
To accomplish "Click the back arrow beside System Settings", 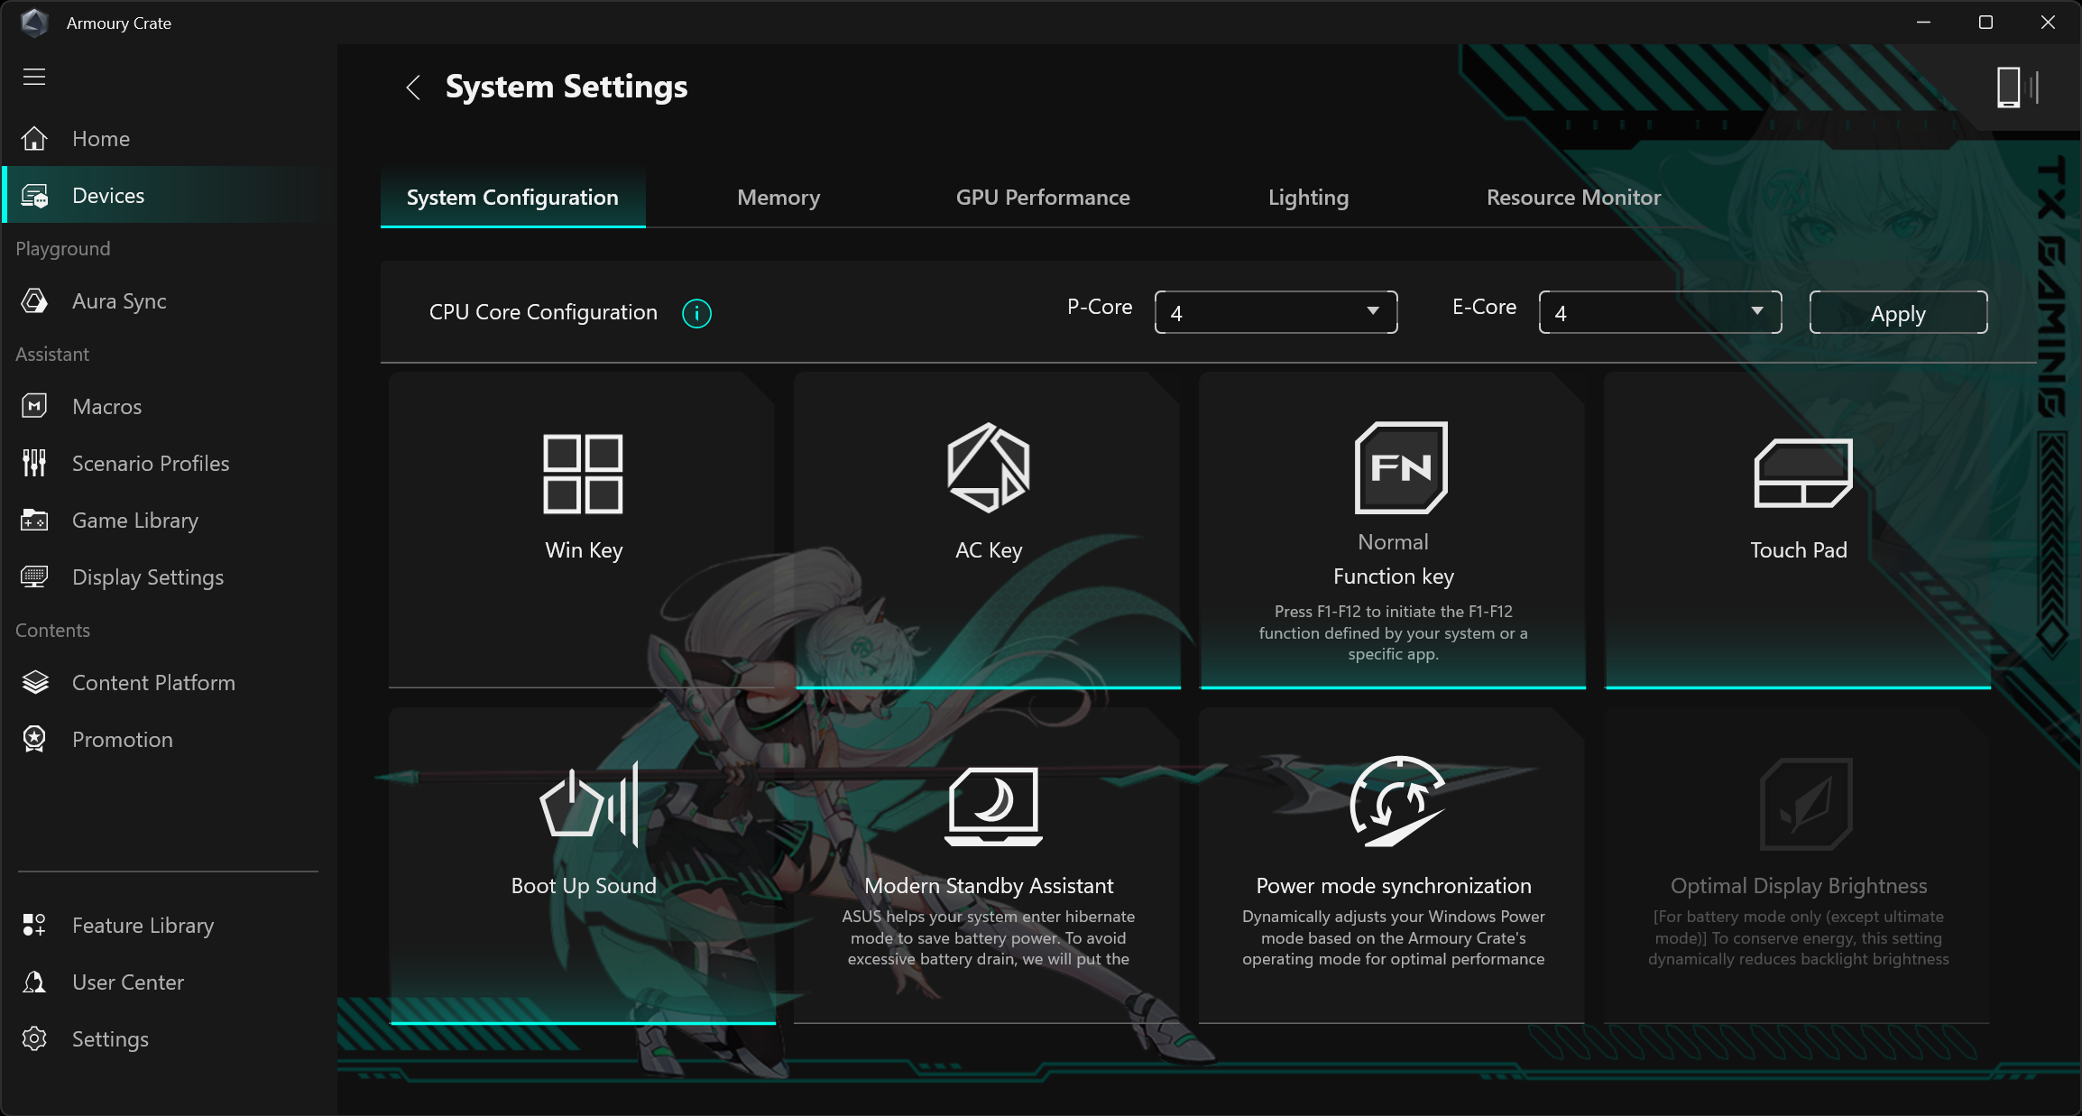I will [x=413, y=88].
